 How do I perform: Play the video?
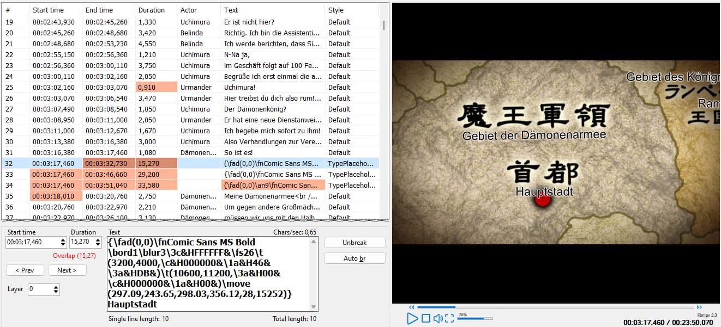point(412,318)
